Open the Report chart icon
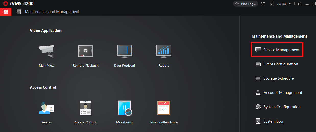 pyautogui.click(x=164, y=51)
